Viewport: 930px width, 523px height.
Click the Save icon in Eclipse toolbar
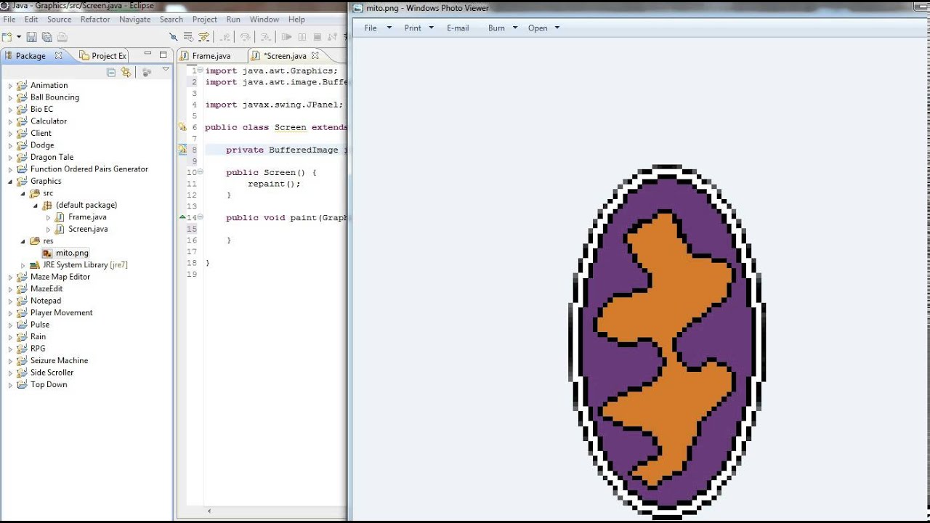[32, 37]
